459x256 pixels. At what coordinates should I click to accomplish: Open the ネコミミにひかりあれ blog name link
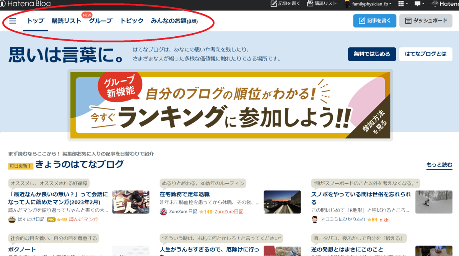(343, 219)
